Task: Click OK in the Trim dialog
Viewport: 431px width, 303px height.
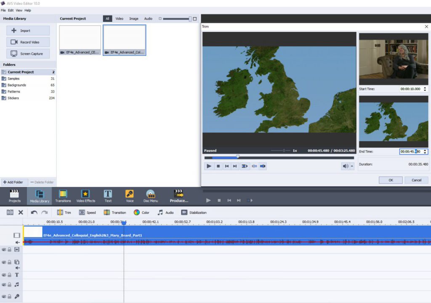Action: [x=390, y=180]
